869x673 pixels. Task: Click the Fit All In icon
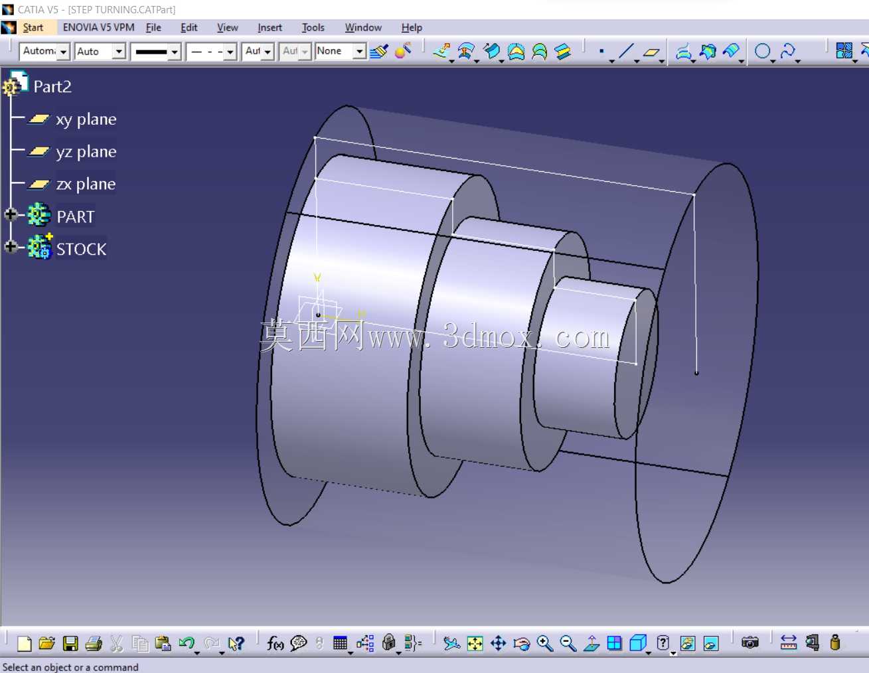475,643
